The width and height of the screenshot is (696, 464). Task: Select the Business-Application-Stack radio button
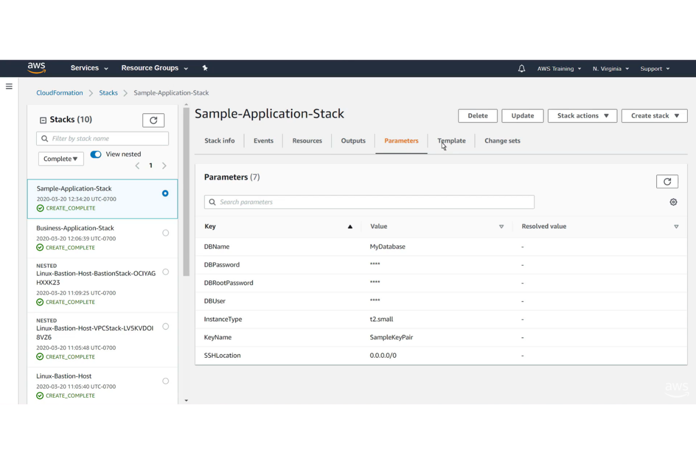166,232
